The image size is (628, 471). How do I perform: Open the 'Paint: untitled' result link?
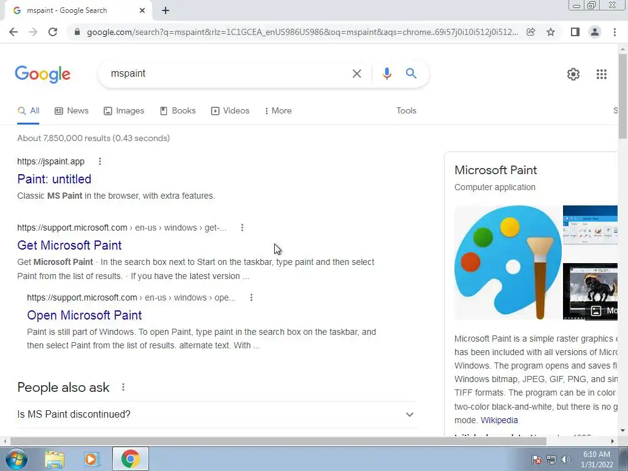coord(54,179)
